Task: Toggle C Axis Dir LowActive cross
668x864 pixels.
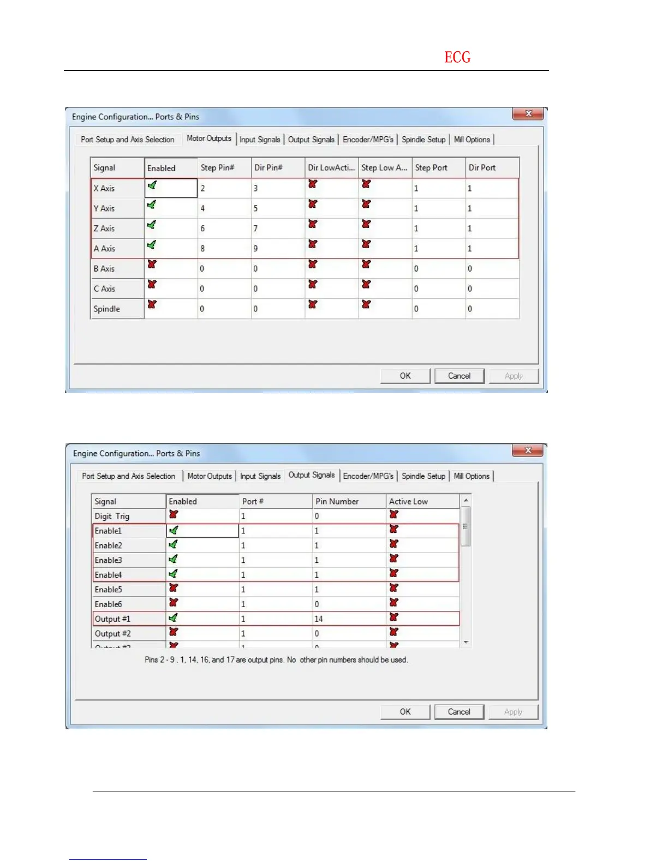Action: pyautogui.click(x=313, y=284)
